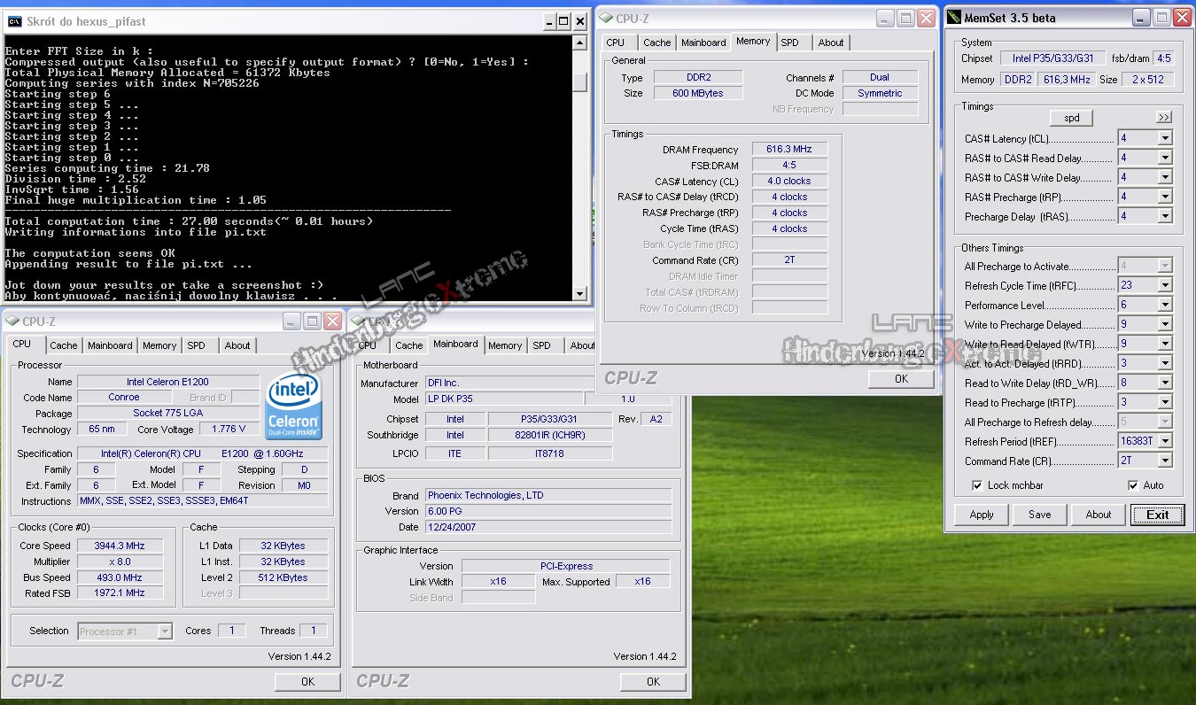This screenshot has height=705, width=1196.
Task: Click the MemSet 3.5 beta title bar icon
Action: [953, 17]
